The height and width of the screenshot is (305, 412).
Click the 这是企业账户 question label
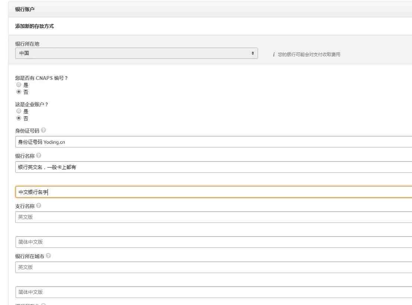pos(32,104)
